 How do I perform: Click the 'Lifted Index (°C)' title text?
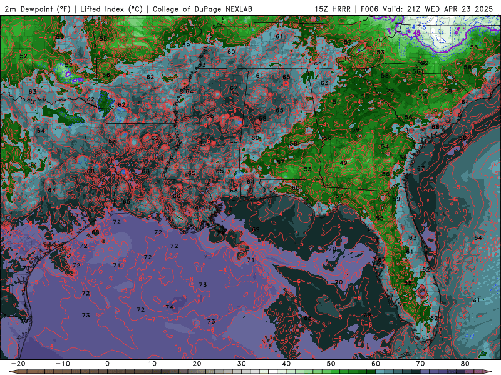tap(111, 9)
